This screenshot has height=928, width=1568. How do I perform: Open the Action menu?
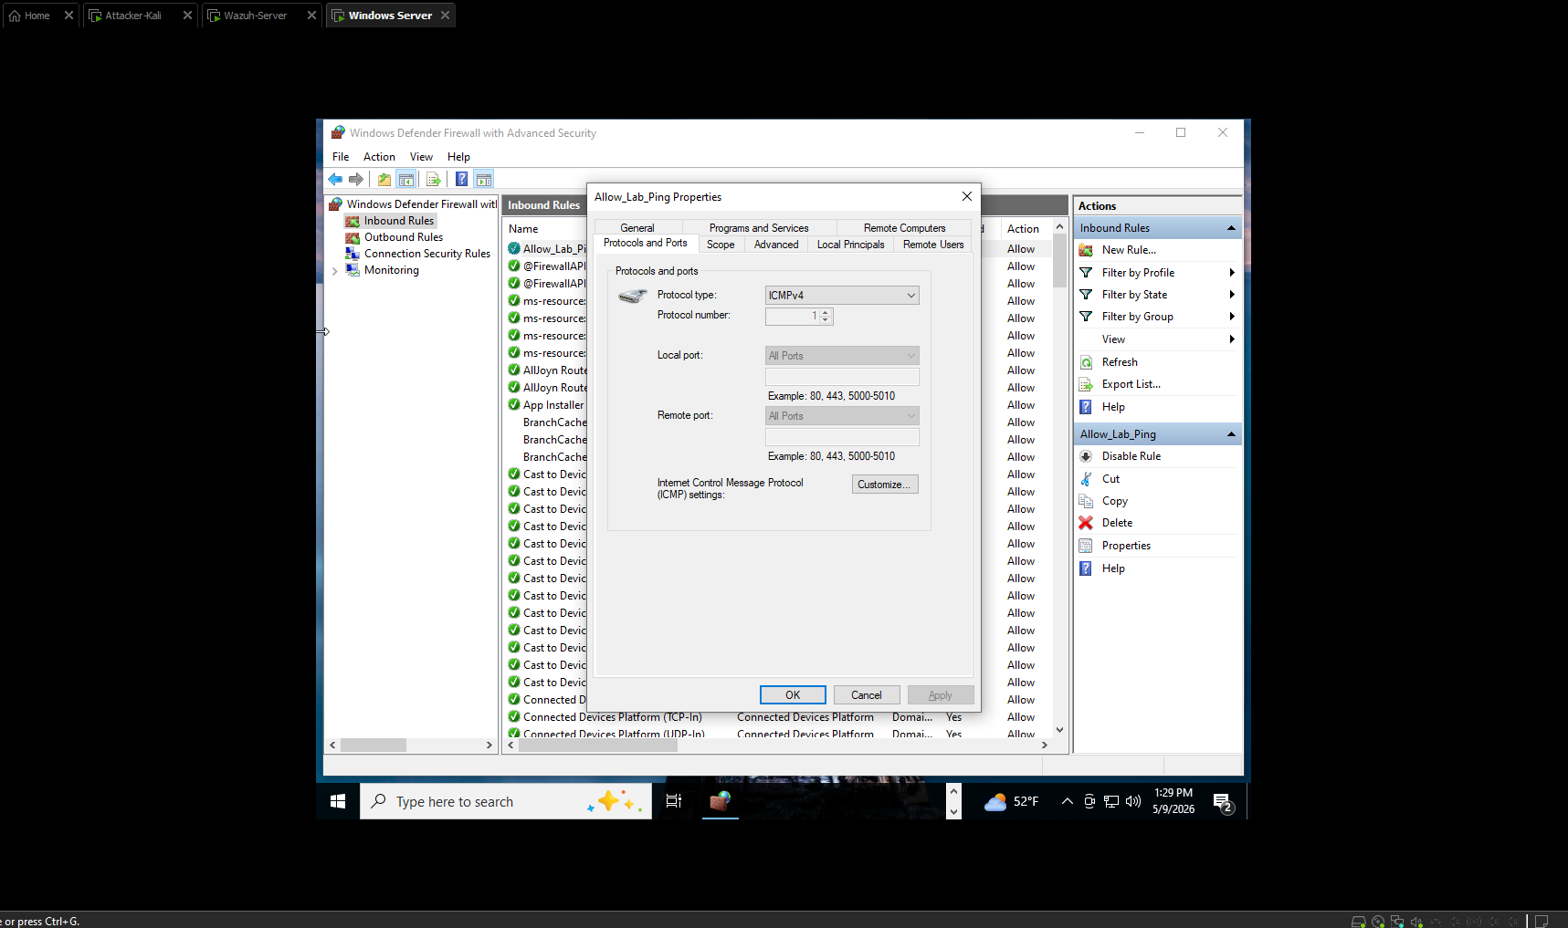click(x=379, y=157)
